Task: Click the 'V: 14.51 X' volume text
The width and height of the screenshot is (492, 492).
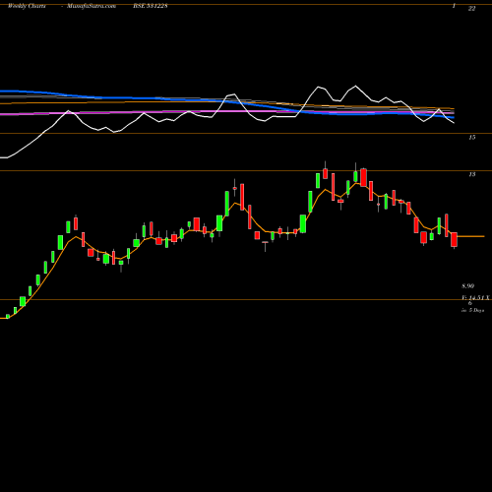Action: point(475,298)
